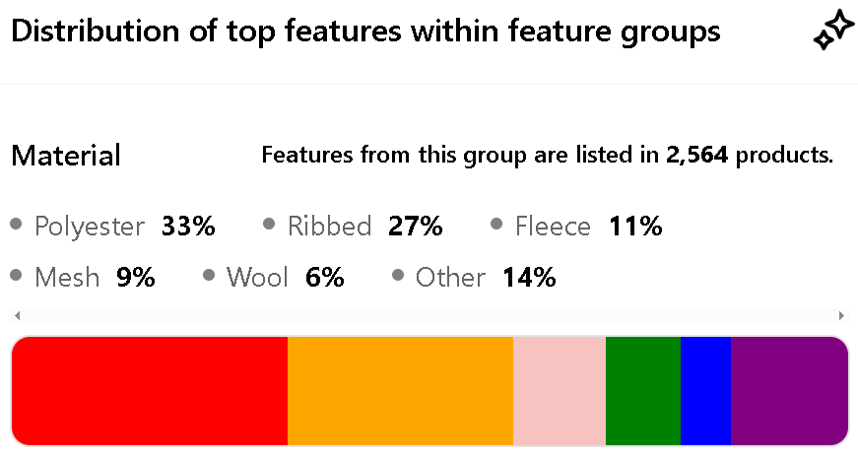The image size is (858, 458).
Task: Click the right scroll arrow
Action: [x=841, y=315]
